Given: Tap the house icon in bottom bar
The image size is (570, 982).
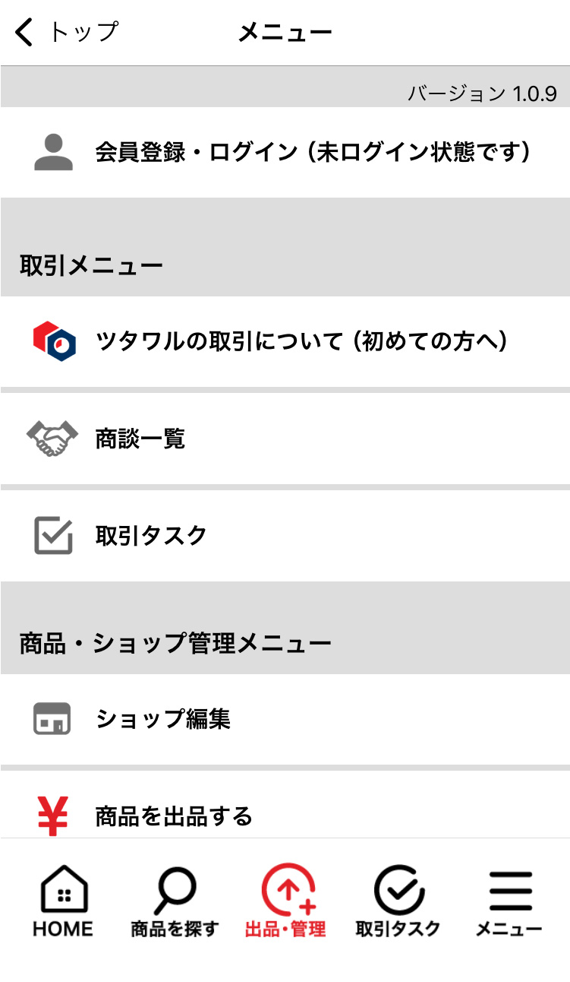Looking at the screenshot, I should 64,889.
